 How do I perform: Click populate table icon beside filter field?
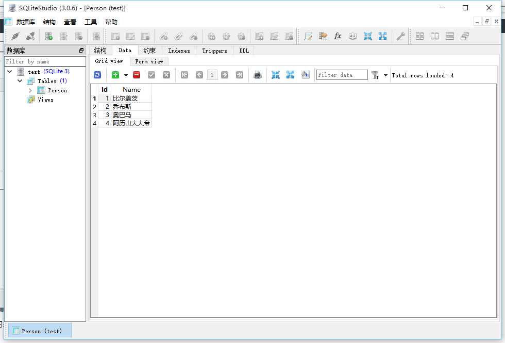tap(305, 75)
